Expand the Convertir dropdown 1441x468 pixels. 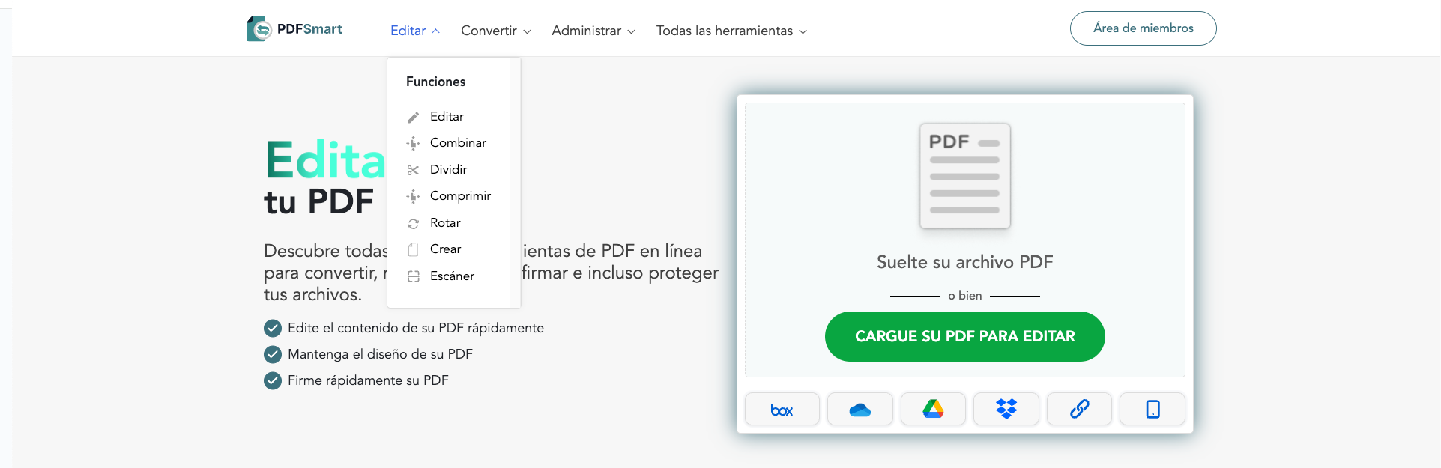495,31
